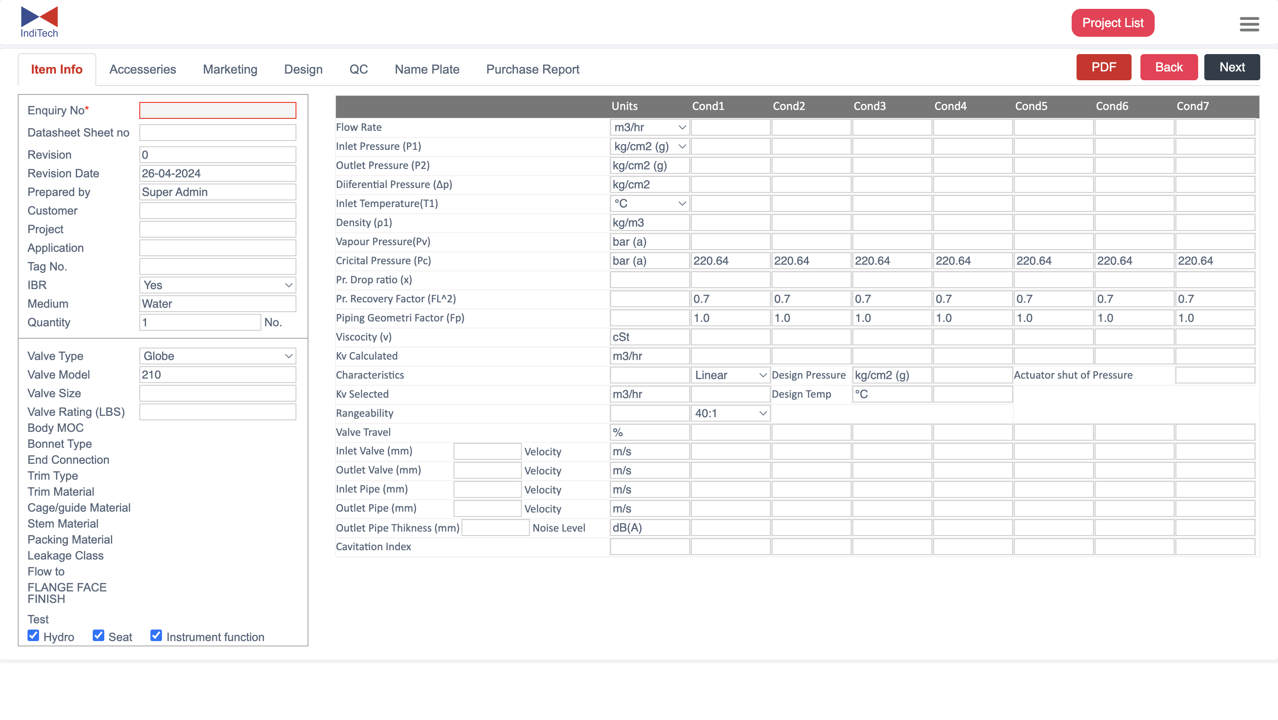
Task: Click the Revision Date field
Action: [x=218, y=173]
